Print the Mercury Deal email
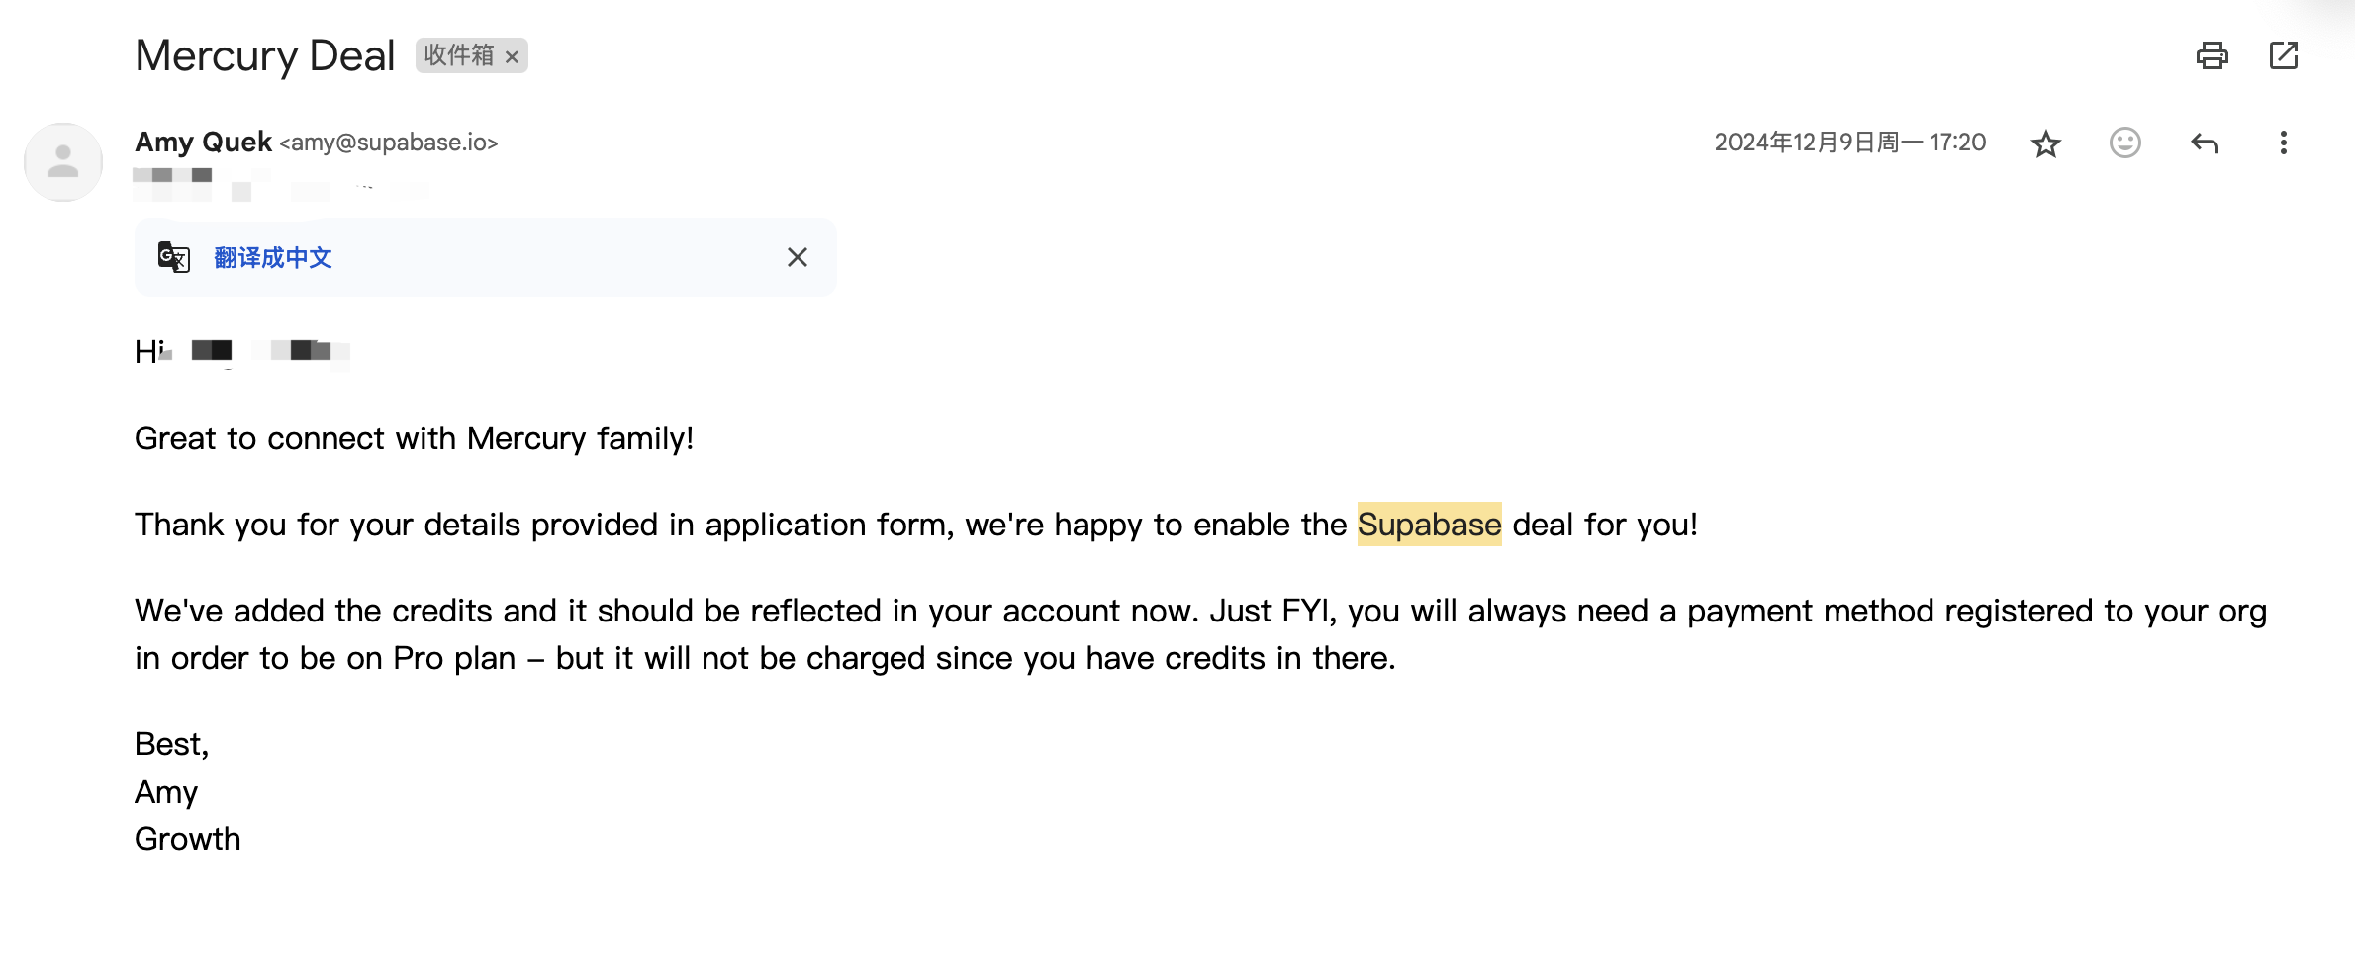This screenshot has height=956, width=2355. [2212, 55]
